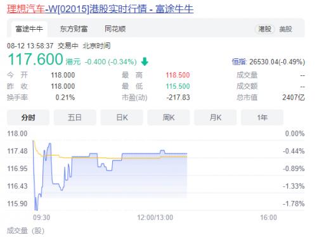Show the 月K candlestick chart
Image resolution: width=317 pixels, height=237 pixels.
(216, 117)
